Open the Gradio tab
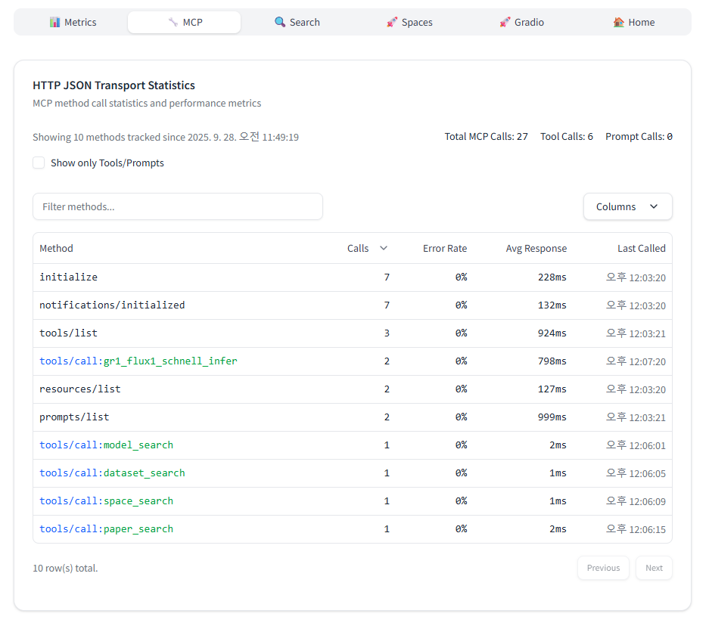This screenshot has height=626, width=709. pos(521,23)
